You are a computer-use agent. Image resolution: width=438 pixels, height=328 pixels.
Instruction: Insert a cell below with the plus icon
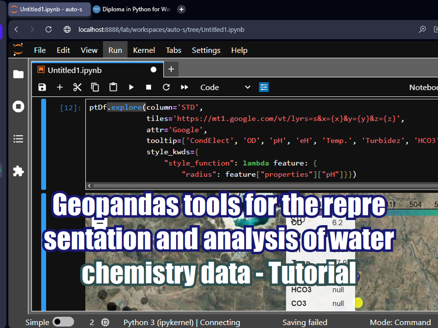pyautogui.click(x=60, y=87)
